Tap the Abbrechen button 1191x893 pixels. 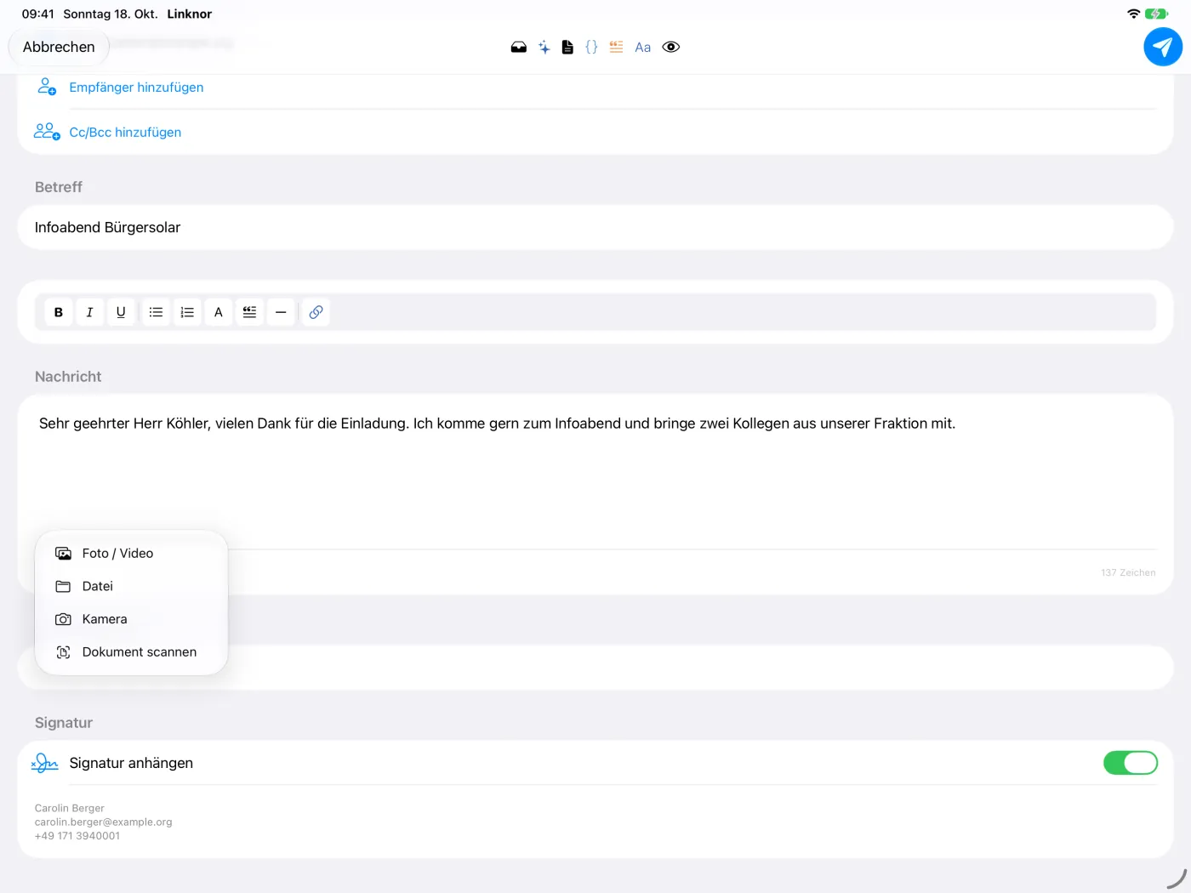59,47
